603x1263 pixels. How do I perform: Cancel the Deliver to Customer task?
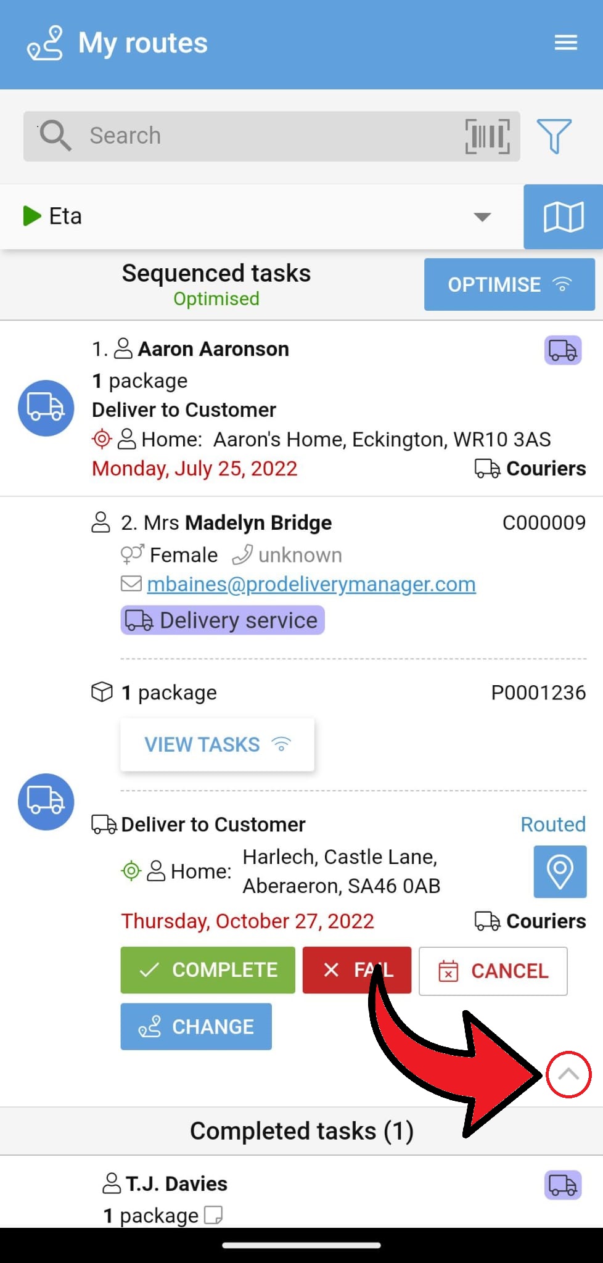click(x=493, y=971)
